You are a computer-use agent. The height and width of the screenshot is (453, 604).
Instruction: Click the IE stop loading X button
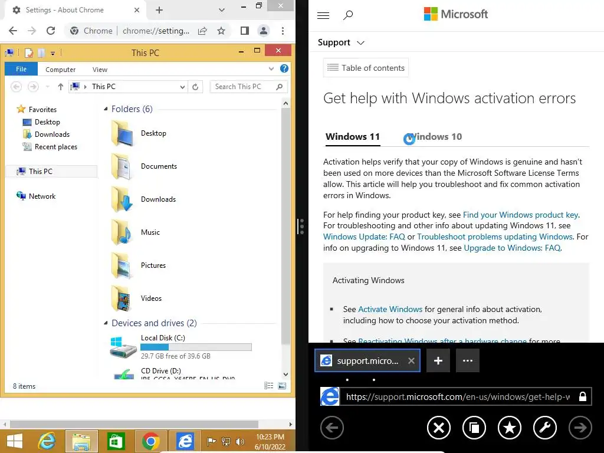(439, 428)
